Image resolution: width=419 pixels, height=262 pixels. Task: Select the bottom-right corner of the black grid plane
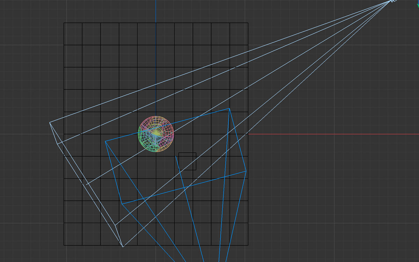[248, 245]
